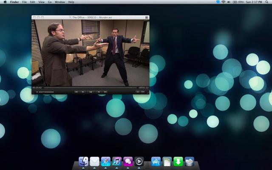
Task: Open the Edit menu
Action: 32,2
